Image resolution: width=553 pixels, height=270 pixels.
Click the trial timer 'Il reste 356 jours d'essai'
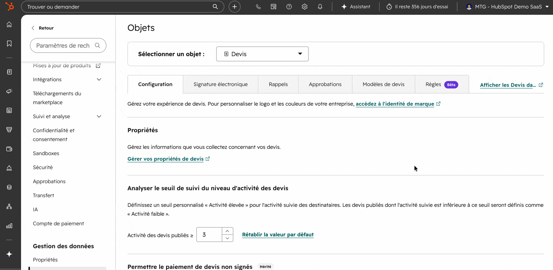point(418,7)
